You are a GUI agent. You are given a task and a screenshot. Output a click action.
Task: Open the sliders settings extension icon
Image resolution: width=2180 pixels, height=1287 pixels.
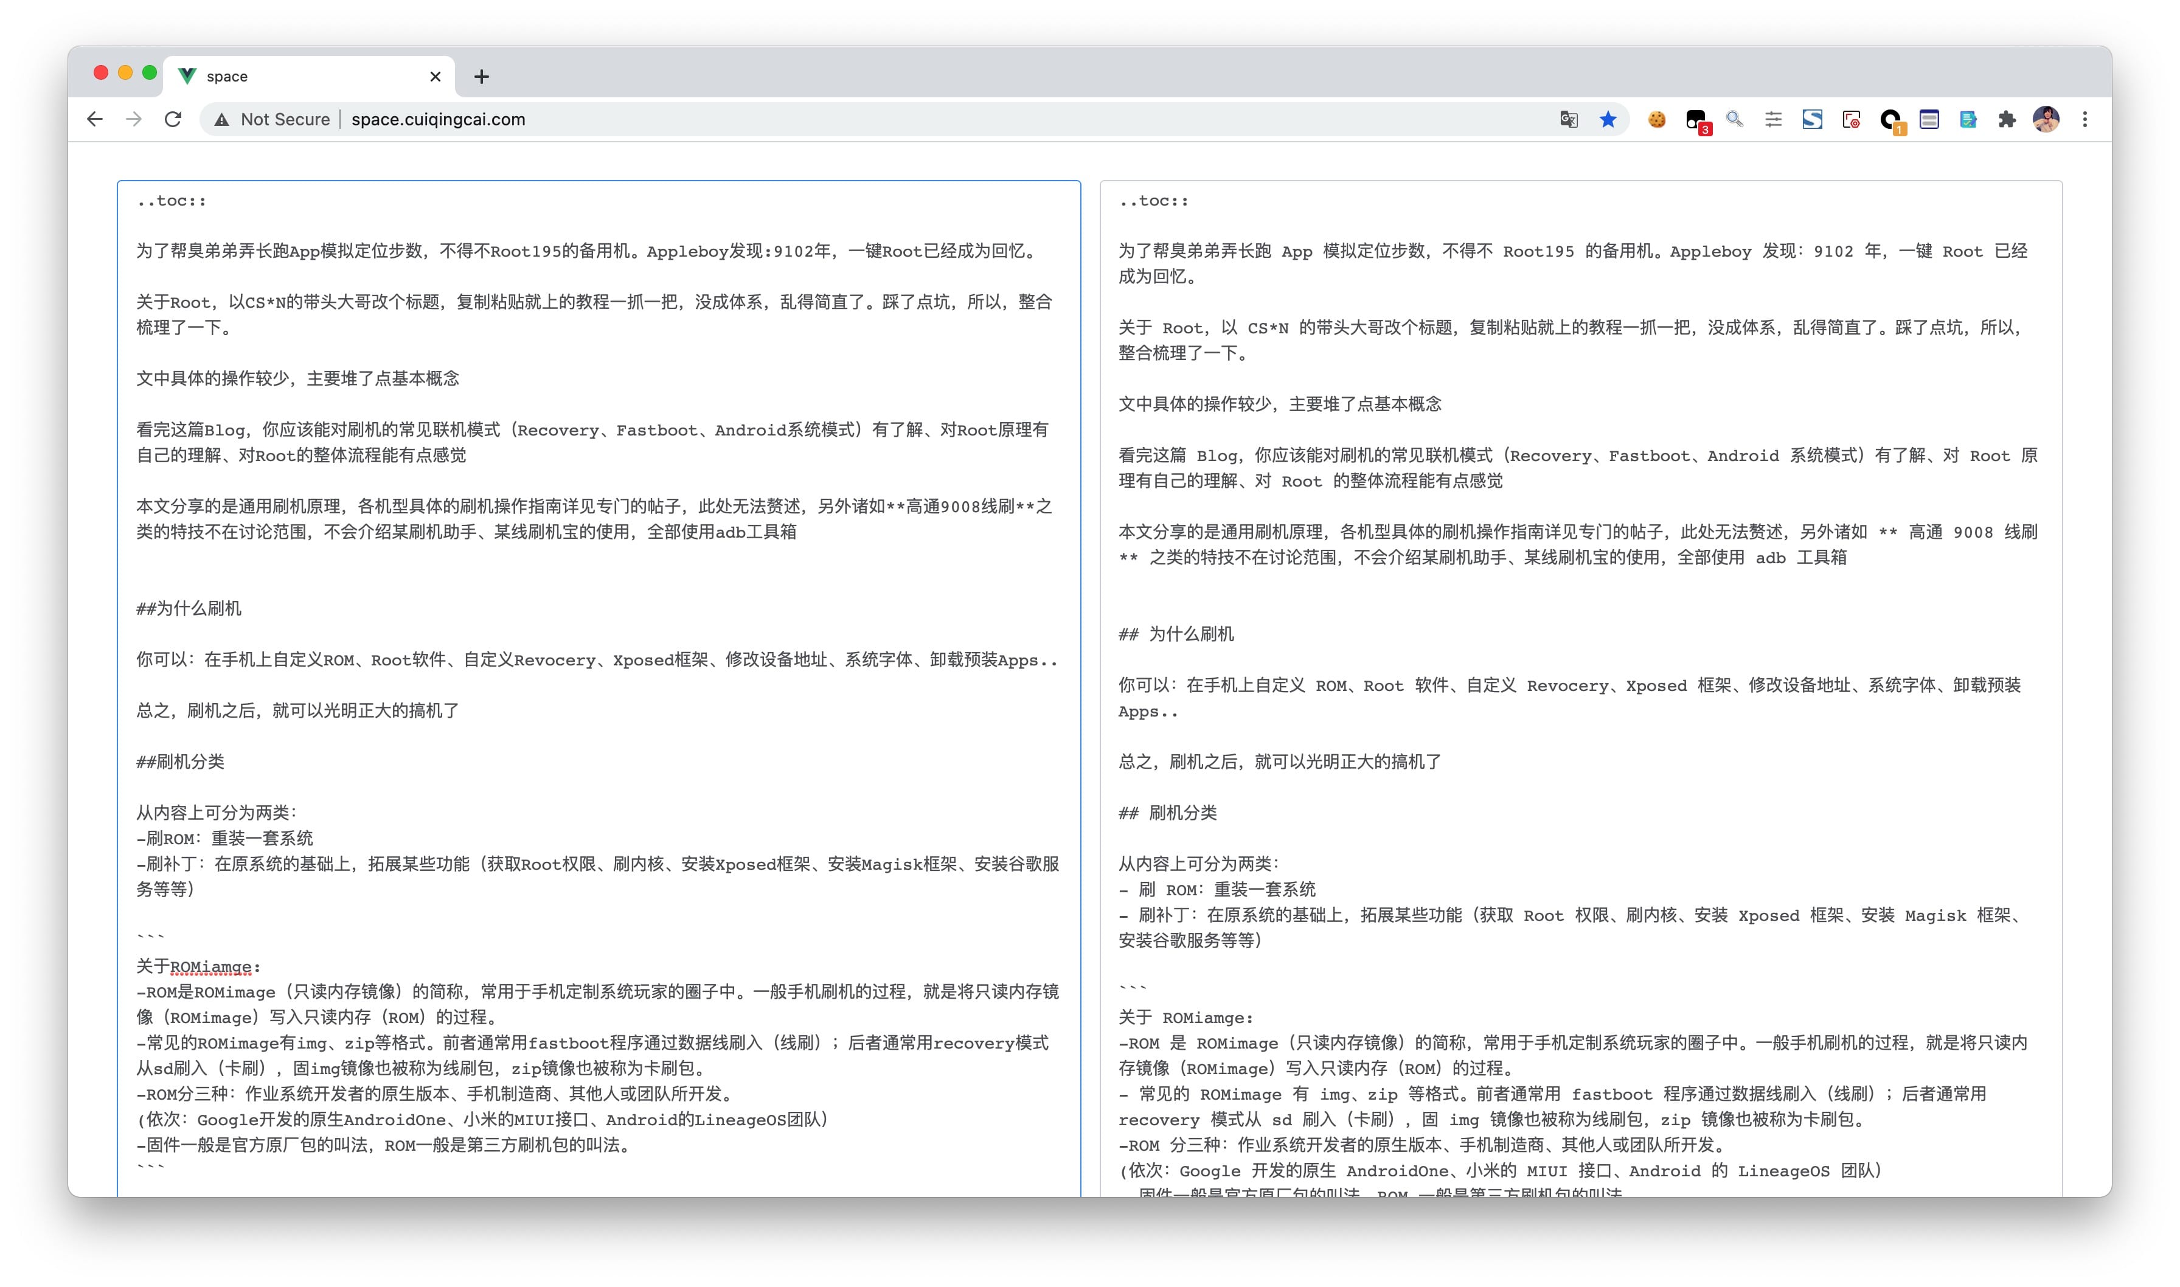1773,120
